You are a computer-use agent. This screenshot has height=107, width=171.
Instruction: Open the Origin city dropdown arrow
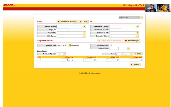[x=85, y=33]
